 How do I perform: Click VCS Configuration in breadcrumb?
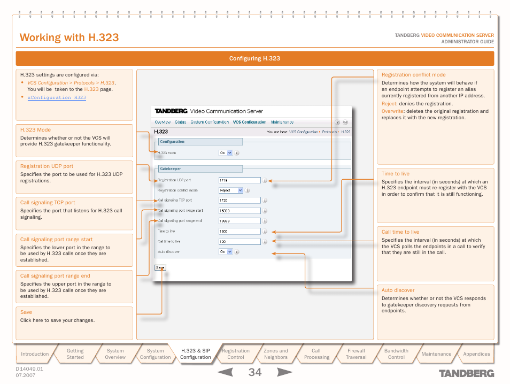(x=303, y=132)
